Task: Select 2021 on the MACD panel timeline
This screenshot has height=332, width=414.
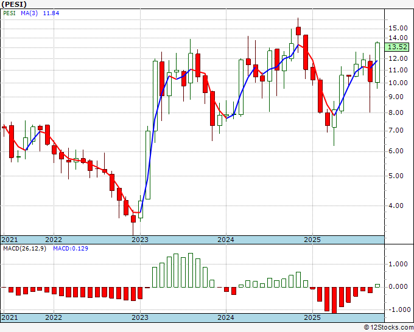Action: 10,317
